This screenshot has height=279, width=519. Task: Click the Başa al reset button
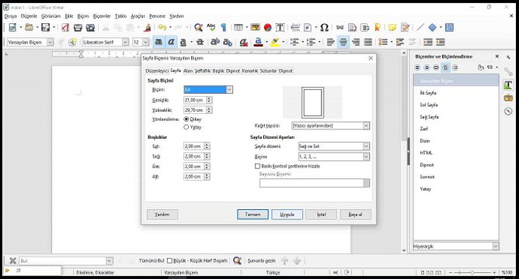point(356,215)
